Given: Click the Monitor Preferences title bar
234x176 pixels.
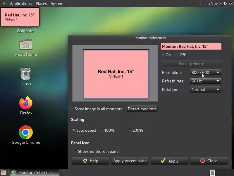Looking at the screenshot, I should pos(149,38).
